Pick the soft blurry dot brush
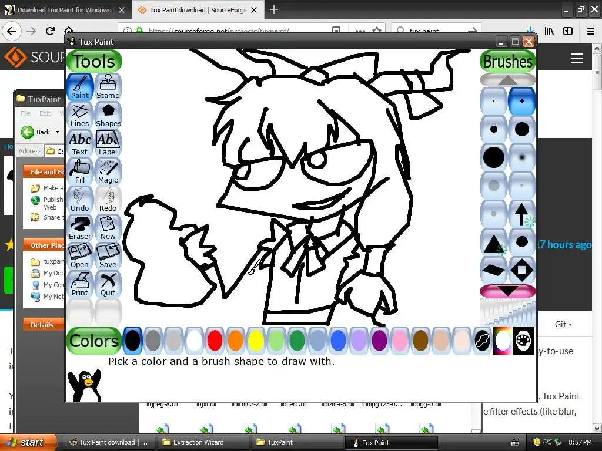Image resolution: width=602 pixels, height=451 pixels. click(x=522, y=157)
